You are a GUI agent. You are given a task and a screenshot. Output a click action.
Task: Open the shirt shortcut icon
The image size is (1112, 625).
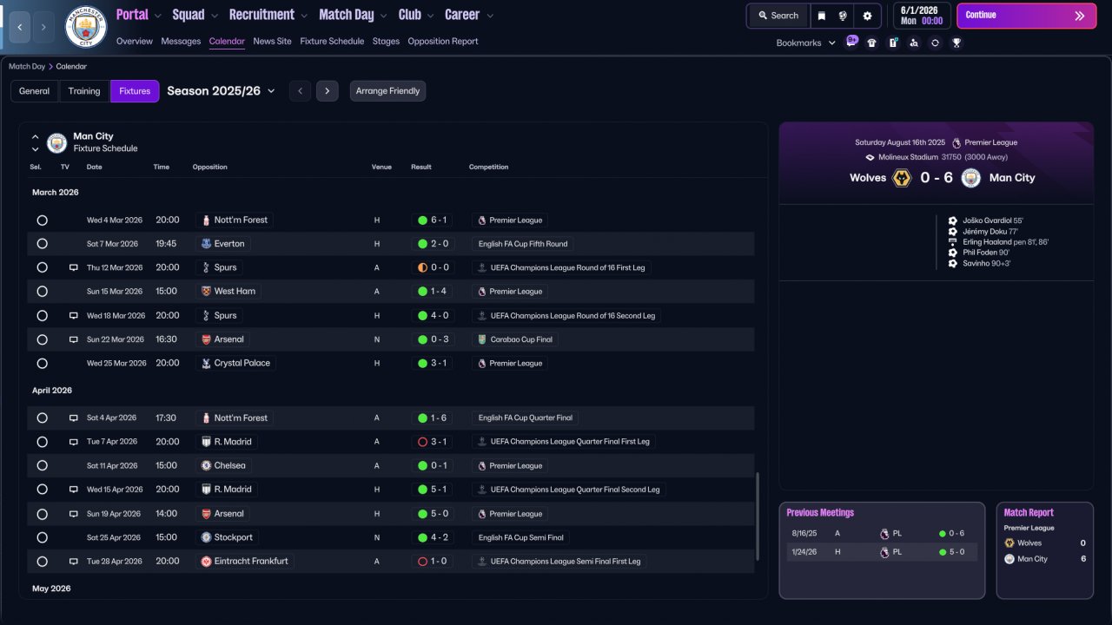tap(872, 43)
